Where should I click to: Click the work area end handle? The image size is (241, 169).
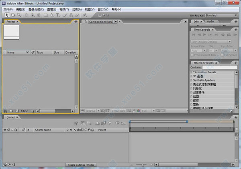187,121
